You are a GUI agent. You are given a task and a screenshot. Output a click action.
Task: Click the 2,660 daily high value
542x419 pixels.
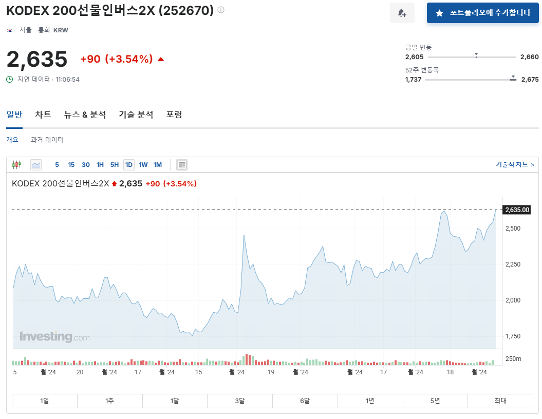[x=530, y=56]
